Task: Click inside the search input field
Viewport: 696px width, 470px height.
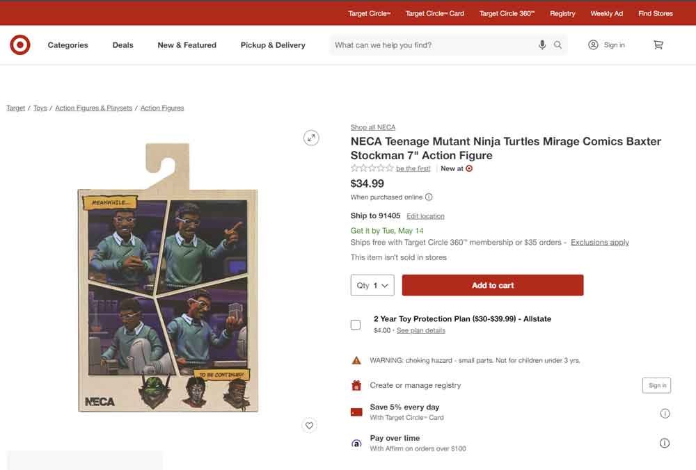Action: pos(432,44)
